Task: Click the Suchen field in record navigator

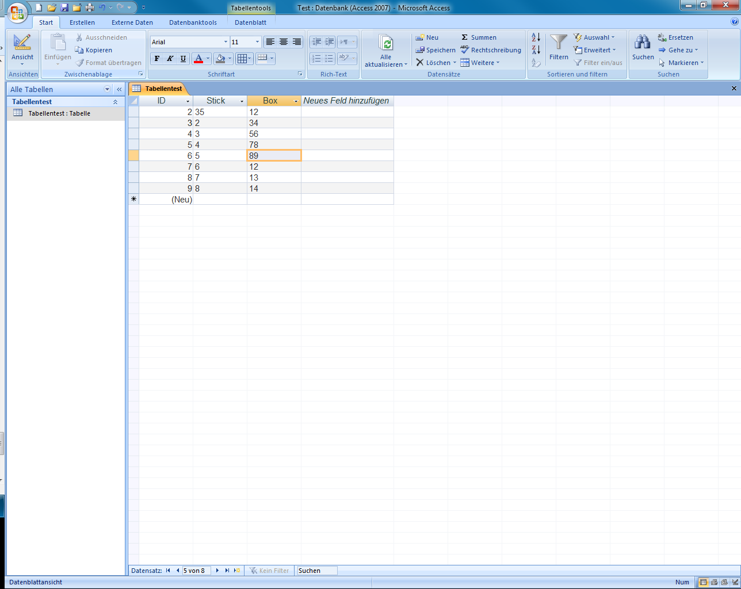Action: pyautogui.click(x=316, y=571)
